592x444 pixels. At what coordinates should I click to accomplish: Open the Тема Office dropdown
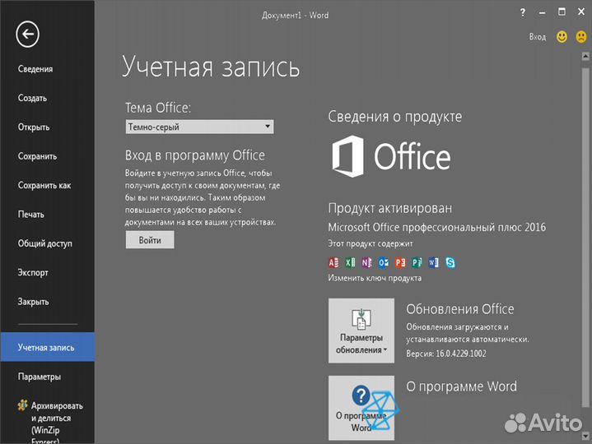coord(199,127)
